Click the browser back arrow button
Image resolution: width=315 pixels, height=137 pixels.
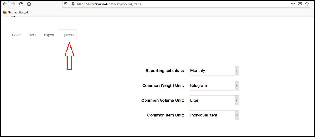click(5, 4)
